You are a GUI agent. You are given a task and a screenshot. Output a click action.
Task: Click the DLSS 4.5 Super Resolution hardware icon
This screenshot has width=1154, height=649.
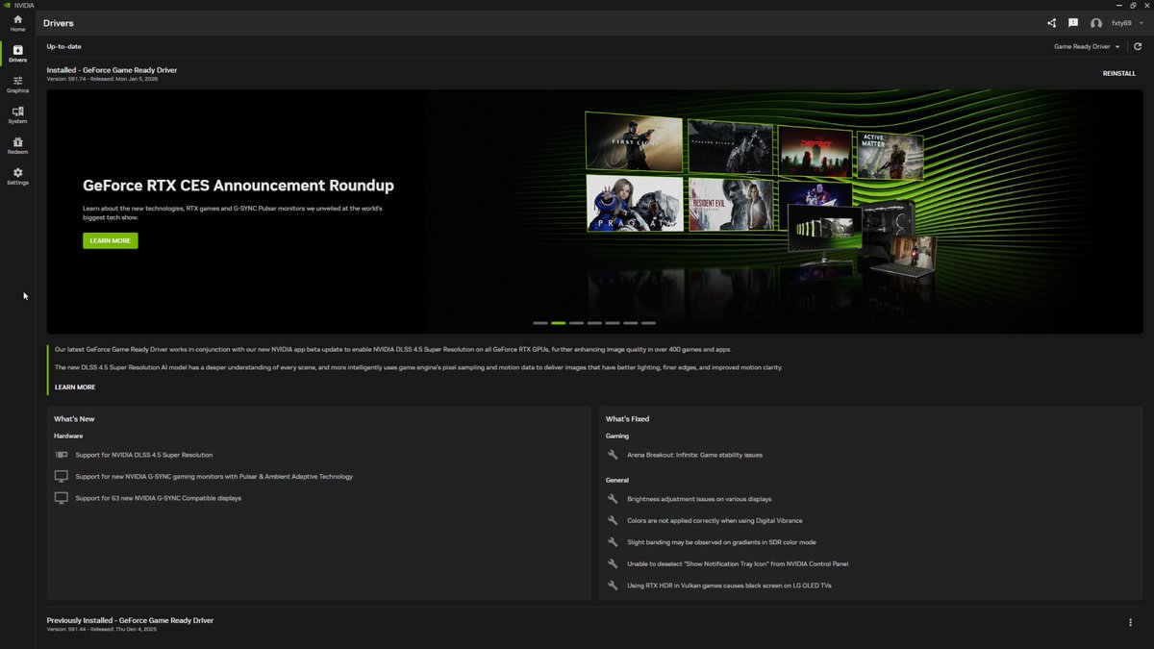click(x=62, y=455)
